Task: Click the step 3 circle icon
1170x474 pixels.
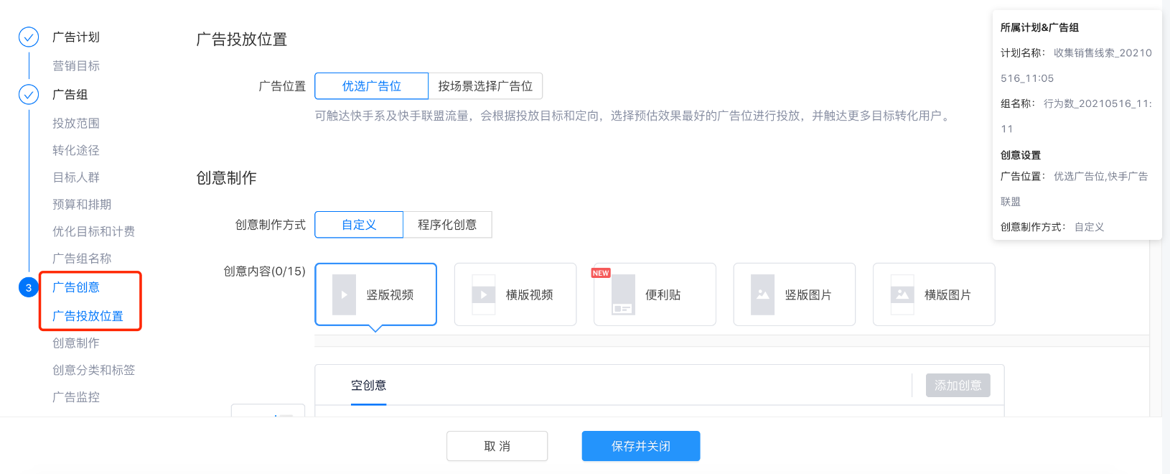Action: [x=29, y=287]
